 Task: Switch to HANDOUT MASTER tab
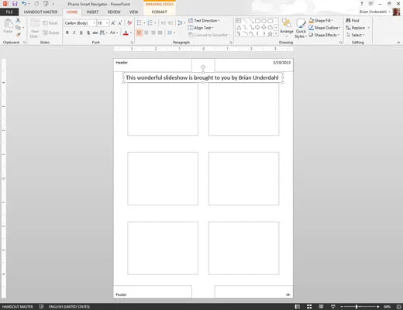tap(40, 12)
